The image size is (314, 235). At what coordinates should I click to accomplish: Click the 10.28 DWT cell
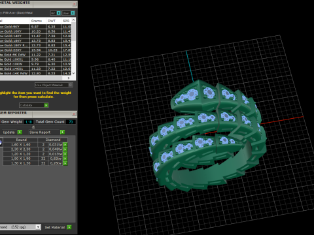[54, 50]
